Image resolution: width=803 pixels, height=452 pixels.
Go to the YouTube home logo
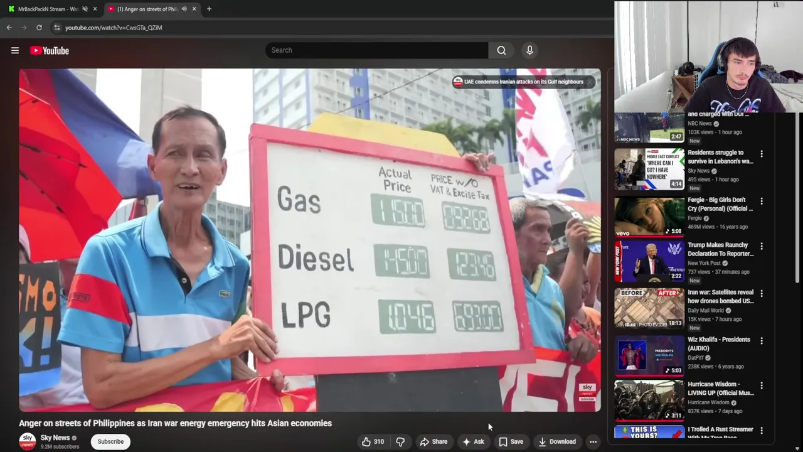click(50, 50)
